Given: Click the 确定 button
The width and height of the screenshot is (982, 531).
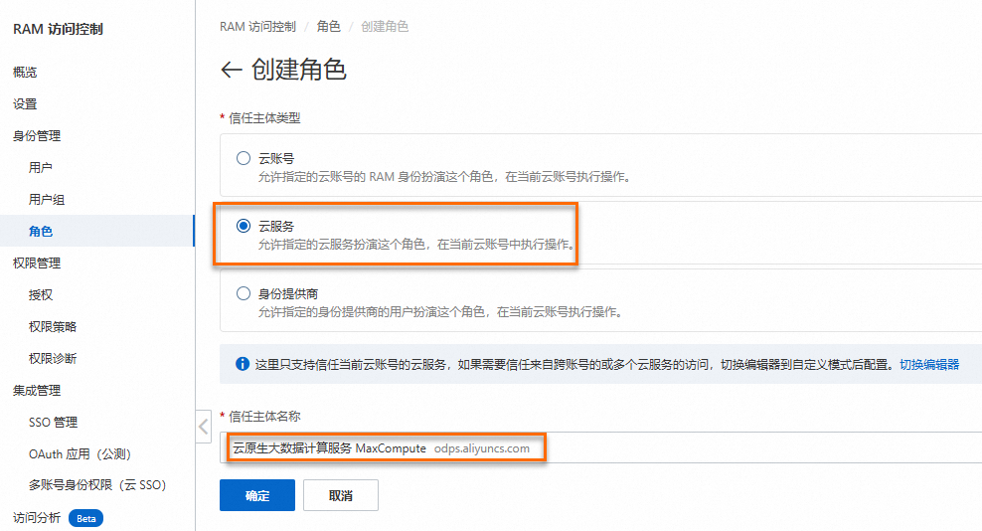Looking at the screenshot, I should tap(257, 495).
